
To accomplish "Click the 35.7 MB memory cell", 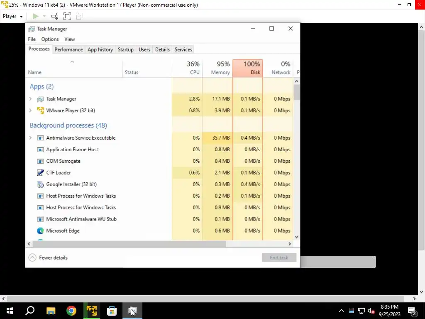I will (x=217, y=138).
